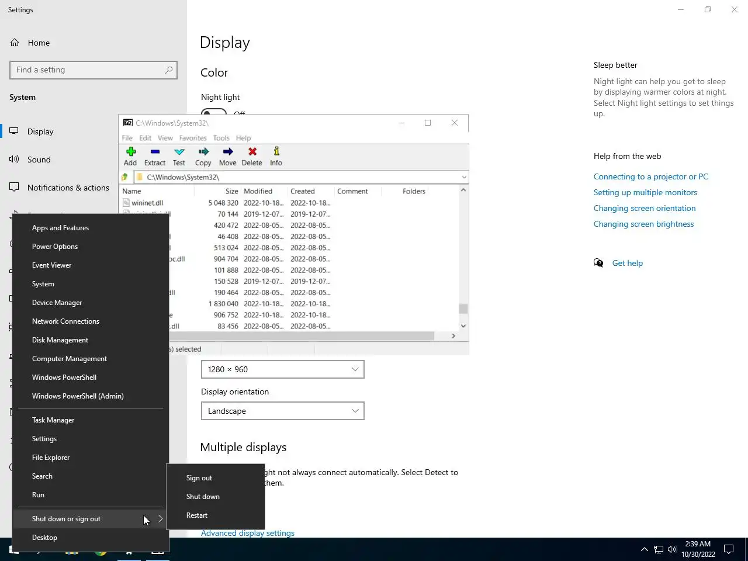
Task: Click the Move icon in 7-Zip
Action: tap(228, 152)
